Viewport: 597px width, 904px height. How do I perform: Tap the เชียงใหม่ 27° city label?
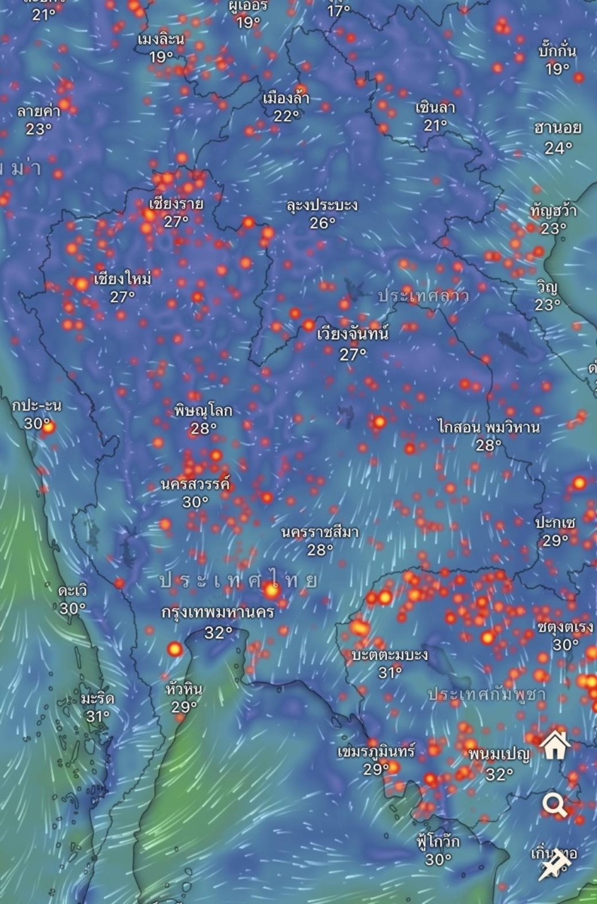[x=122, y=287]
